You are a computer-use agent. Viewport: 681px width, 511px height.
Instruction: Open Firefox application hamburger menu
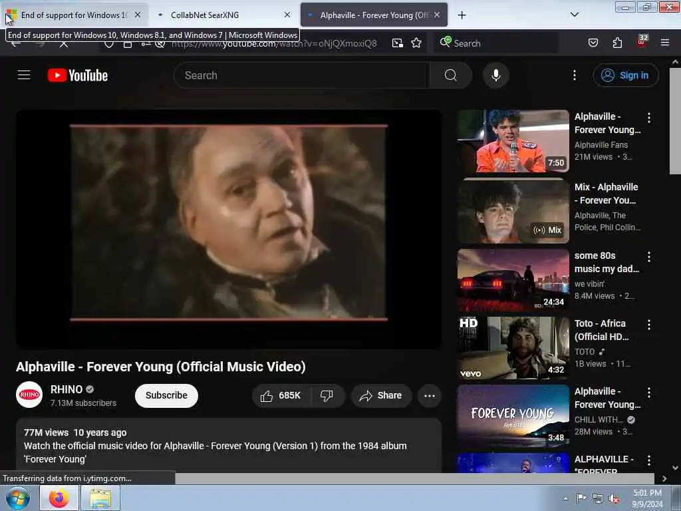click(x=664, y=43)
